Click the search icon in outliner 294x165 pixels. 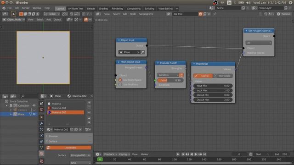[23, 96]
